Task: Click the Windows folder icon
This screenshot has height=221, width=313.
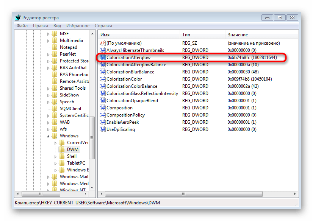Action: point(55,136)
